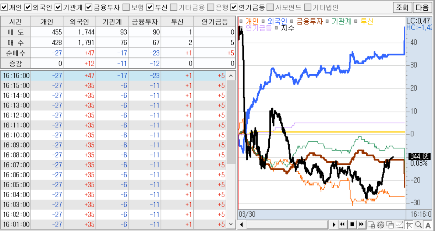Click the magnifier zoom icon below chart
This screenshot has width=435, height=231.
[418, 224]
